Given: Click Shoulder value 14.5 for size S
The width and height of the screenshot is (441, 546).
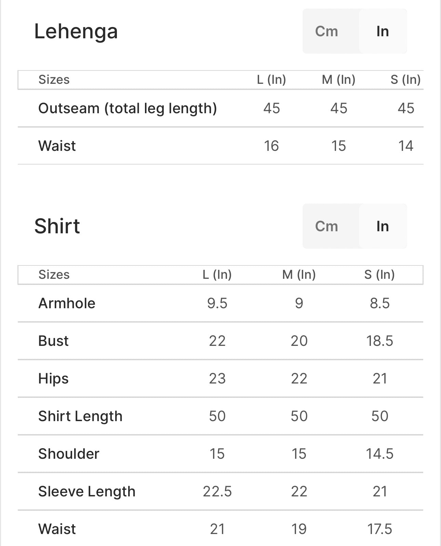Looking at the screenshot, I should click(x=379, y=454).
